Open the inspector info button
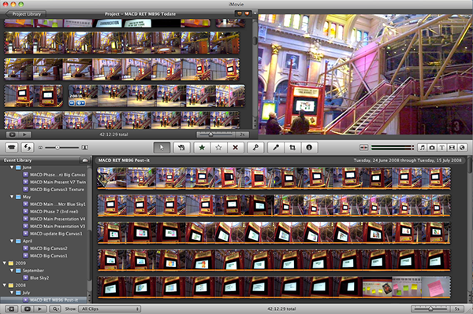 pos(309,147)
